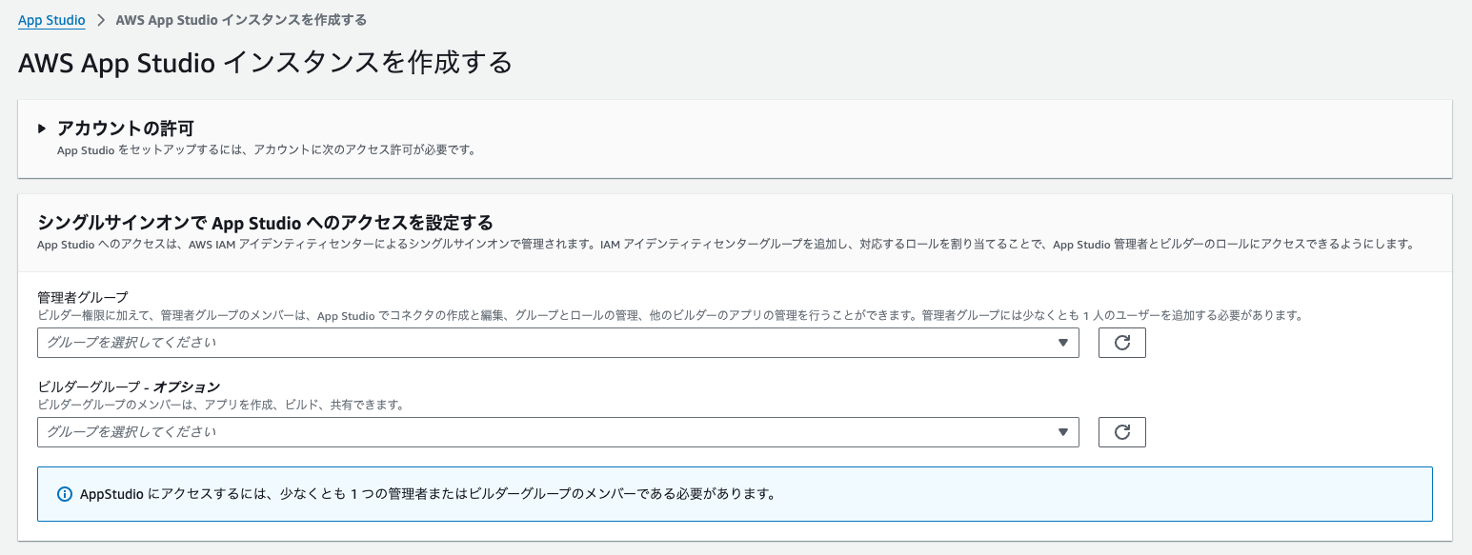Click the ビルダーグループのメンバーは description text
Image resolution: width=1472 pixels, height=555 pixels.
[x=221, y=405]
